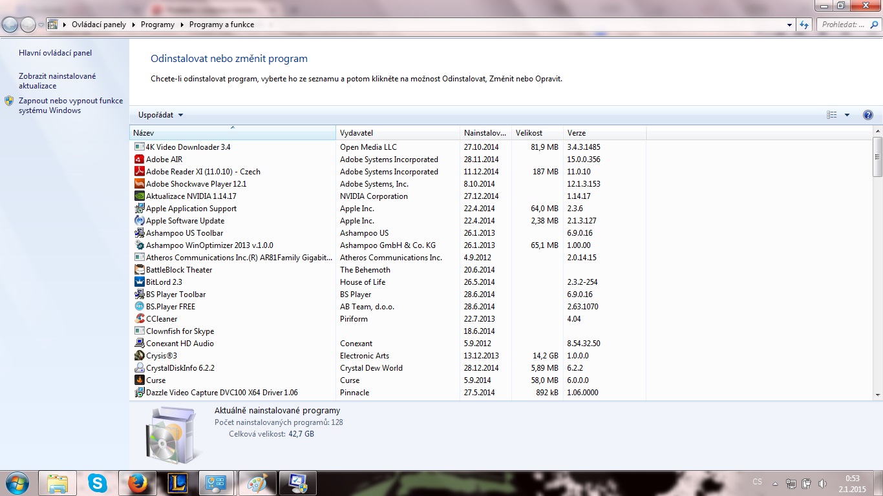This screenshot has width=883, height=496.
Task: Open Windows Explorer from the taskbar
Action: (58, 482)
